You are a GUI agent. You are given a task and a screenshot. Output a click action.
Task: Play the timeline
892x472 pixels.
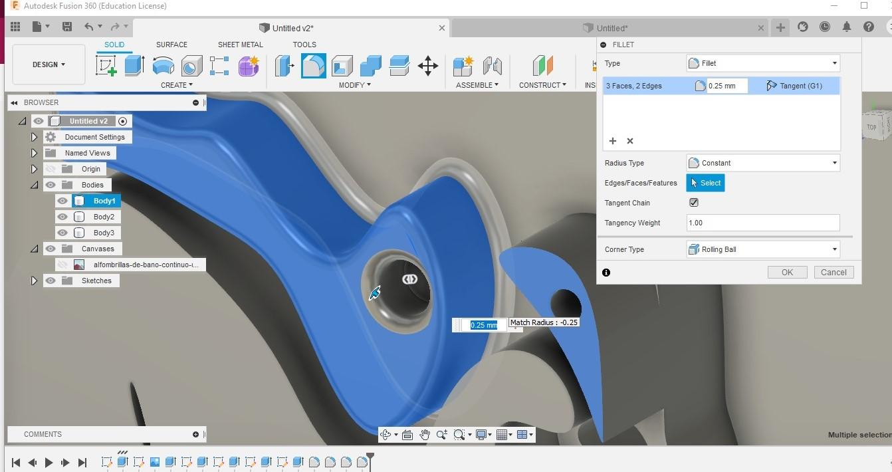coord(49,463)
